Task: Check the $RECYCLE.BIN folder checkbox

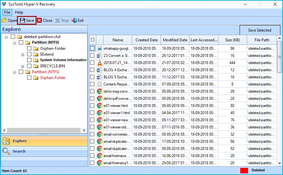Action: tap(29, 66)
